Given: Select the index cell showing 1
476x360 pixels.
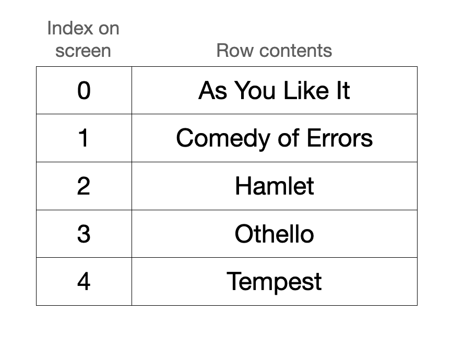Looking at the screenshot, I should (84, 138).
